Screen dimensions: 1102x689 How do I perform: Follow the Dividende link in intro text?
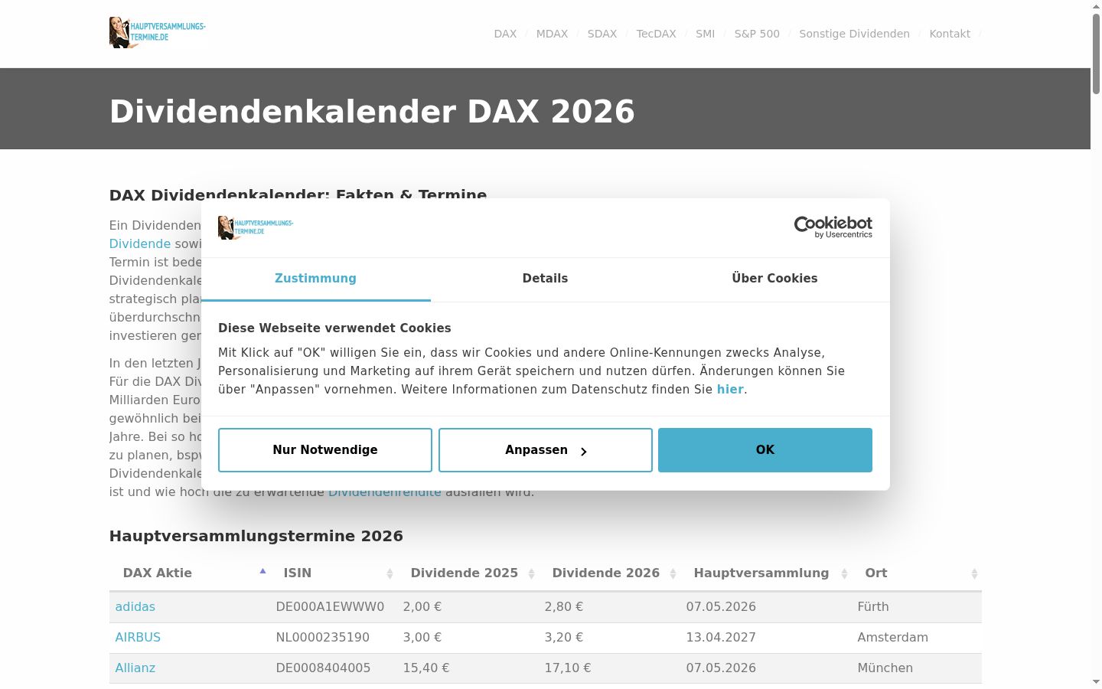(140, 243)
